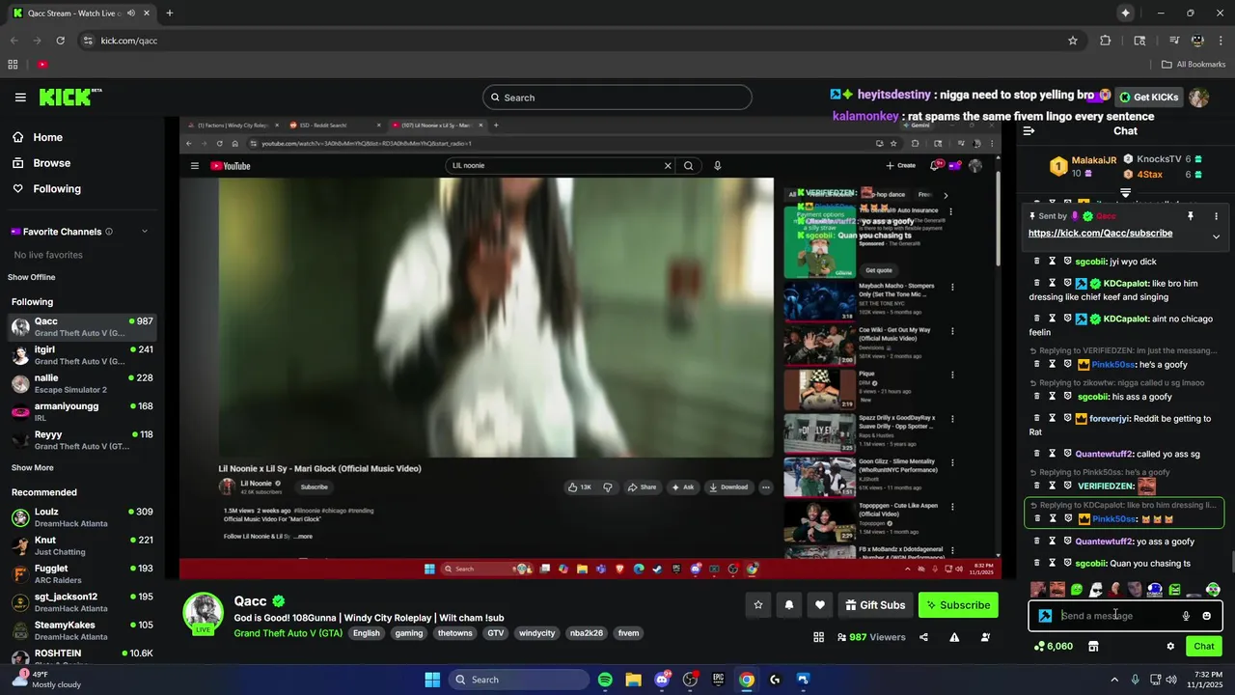This screenshot has height=695, width=1235.
Task: Open the chat identity hammer badge
Action: pos(1045,616)
